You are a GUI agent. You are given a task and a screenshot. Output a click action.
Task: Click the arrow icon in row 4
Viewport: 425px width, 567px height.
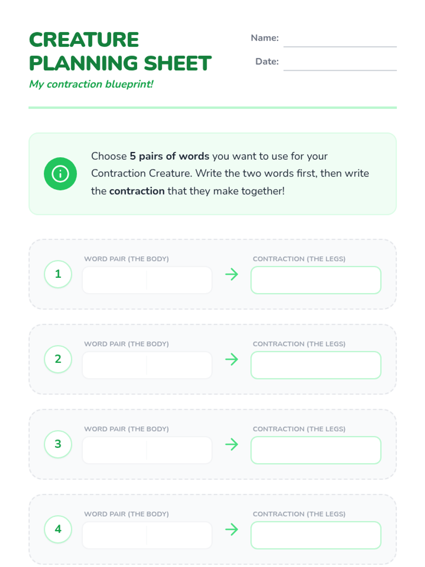(232, 529)
